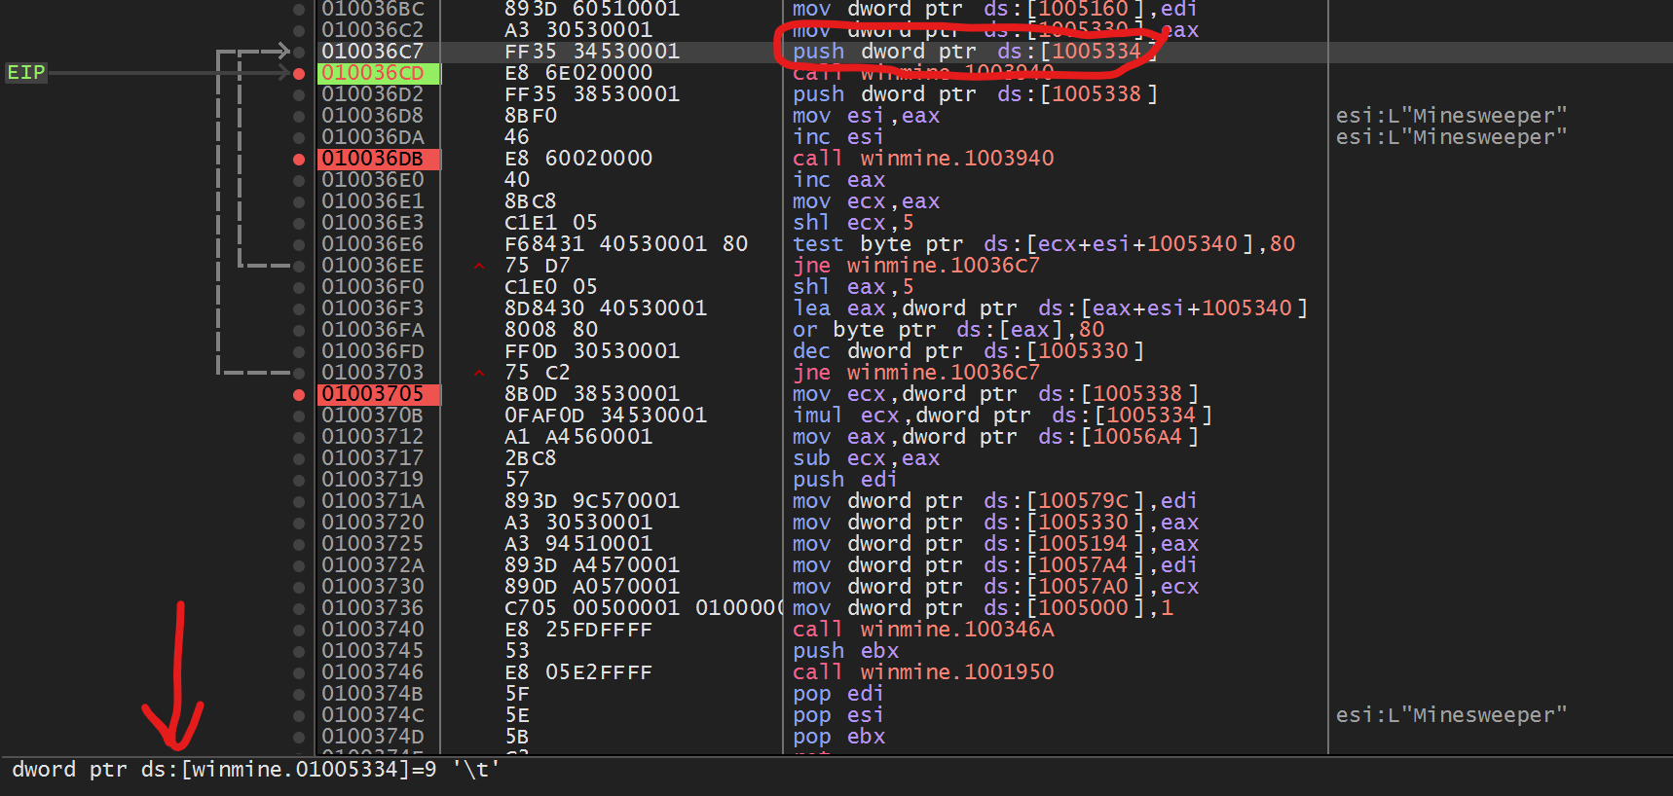Select the test byte ptr ds:[ecx+esi+1005340],80 instruction
The width and height of the screenshot is (1673, 796).
1044,244
